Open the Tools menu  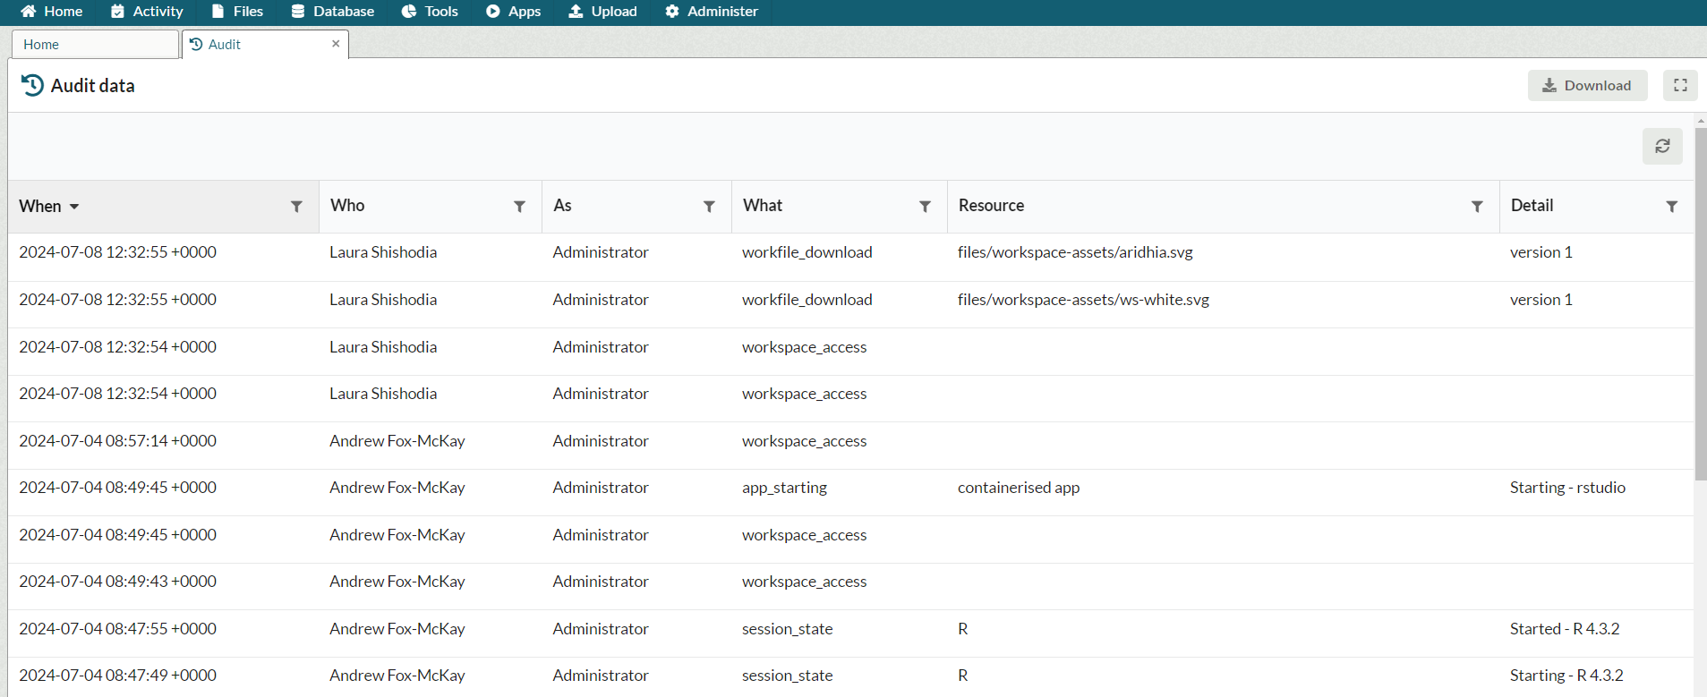[430, 12]
